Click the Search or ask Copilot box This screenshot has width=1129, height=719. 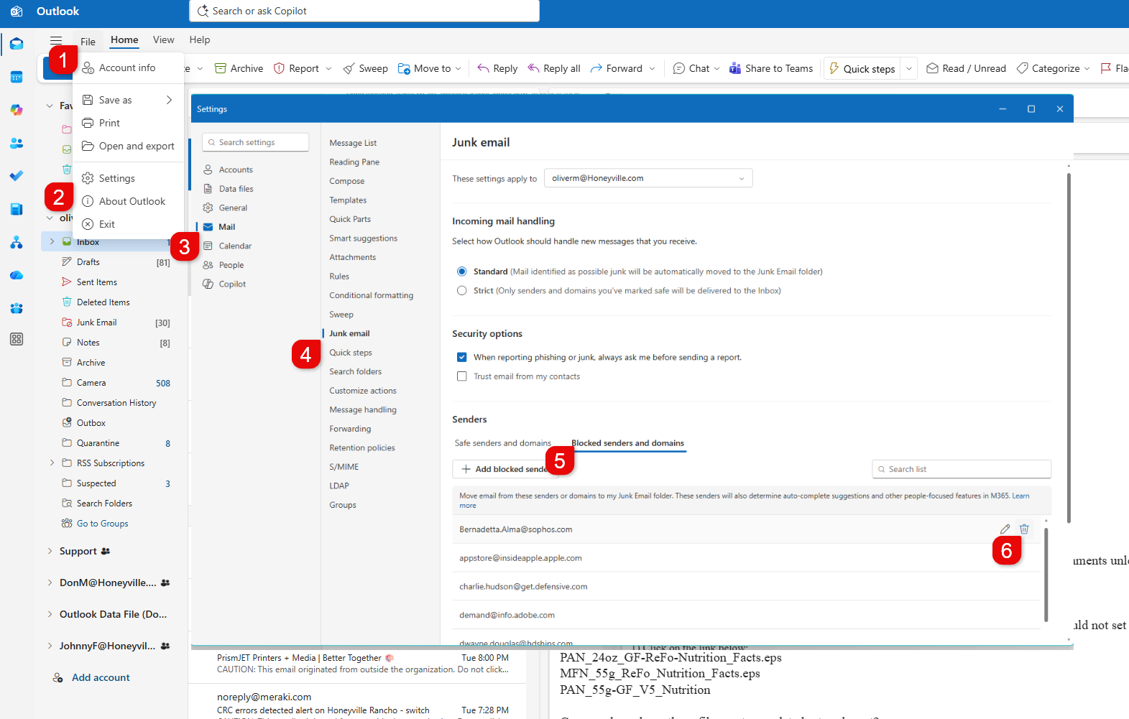(x=364, y=11)
